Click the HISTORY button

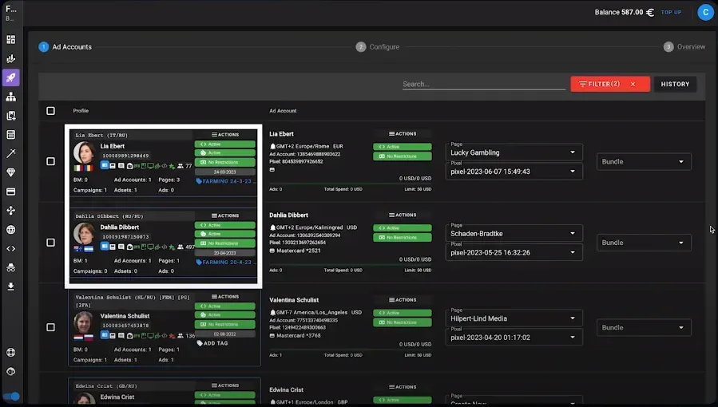675,84
